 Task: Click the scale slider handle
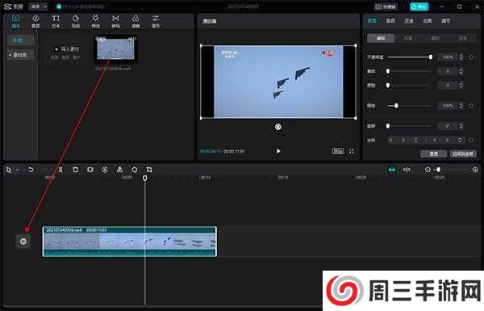tap(396, 106)
